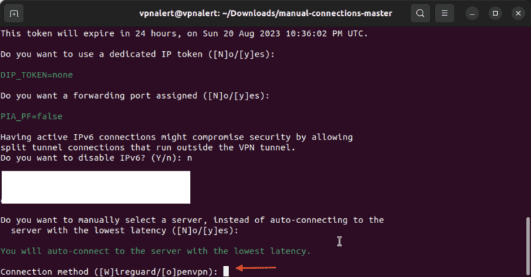Open a new terminal tab
Image resolution: width=531 pixels, height=277 pixels.
[15, 13]
